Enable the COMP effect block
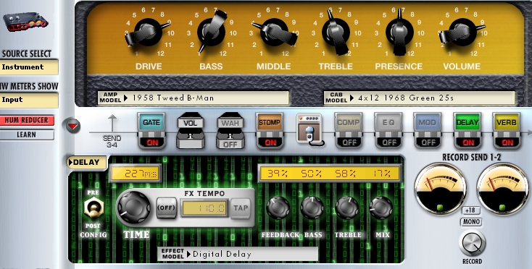This screenshot has height=269, width=532. 348,142
